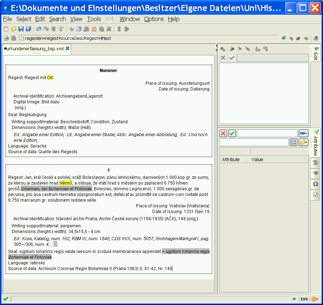This screenshot has width=323, height=305.
Task: Click 'regesten' in the node path bar
Action: 34,38
